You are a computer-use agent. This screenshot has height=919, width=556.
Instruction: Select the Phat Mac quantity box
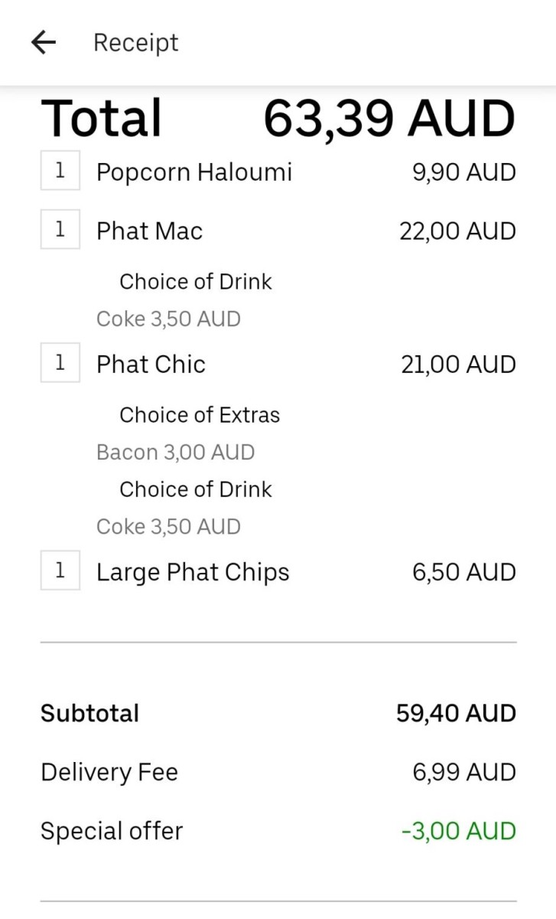tap(60, 229)
